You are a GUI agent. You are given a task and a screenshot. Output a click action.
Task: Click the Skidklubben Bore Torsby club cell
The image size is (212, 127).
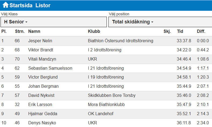112,96
